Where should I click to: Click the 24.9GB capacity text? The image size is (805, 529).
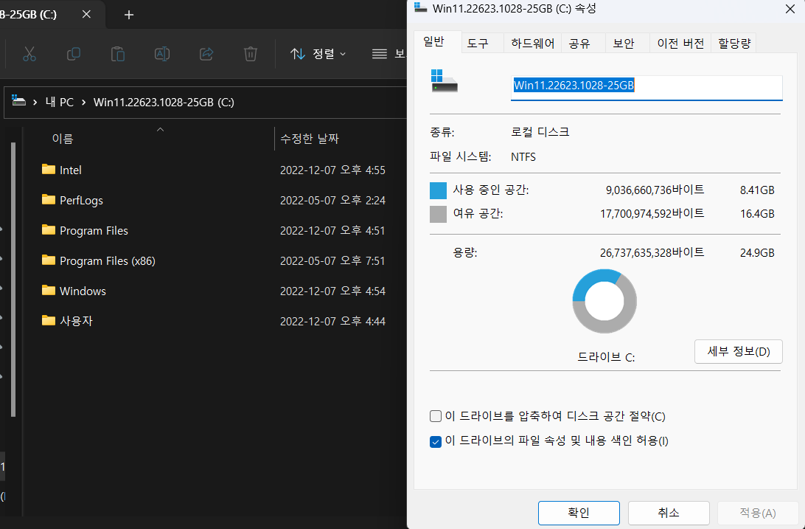[x=757, y=252]
